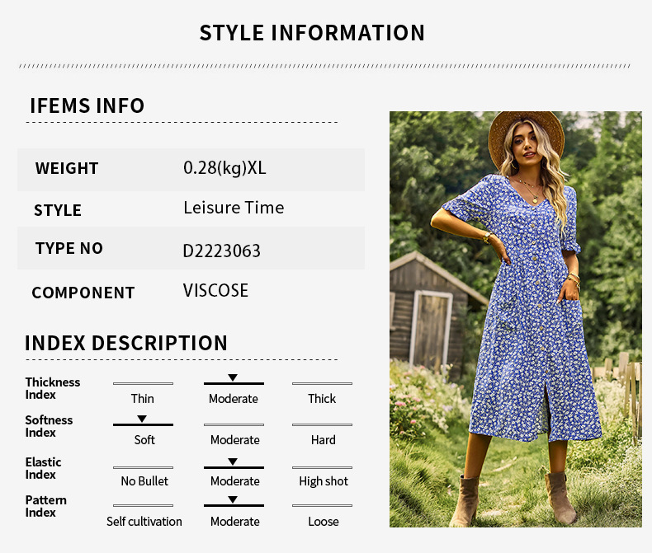
Task: Select Moderate under the Pattern Index
Action: click(235, 522)
